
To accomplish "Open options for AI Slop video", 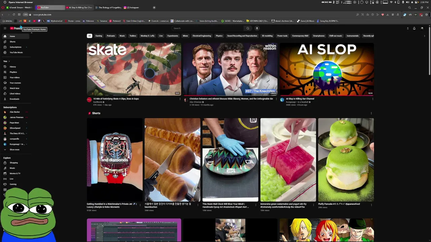I will coord(373,99).
